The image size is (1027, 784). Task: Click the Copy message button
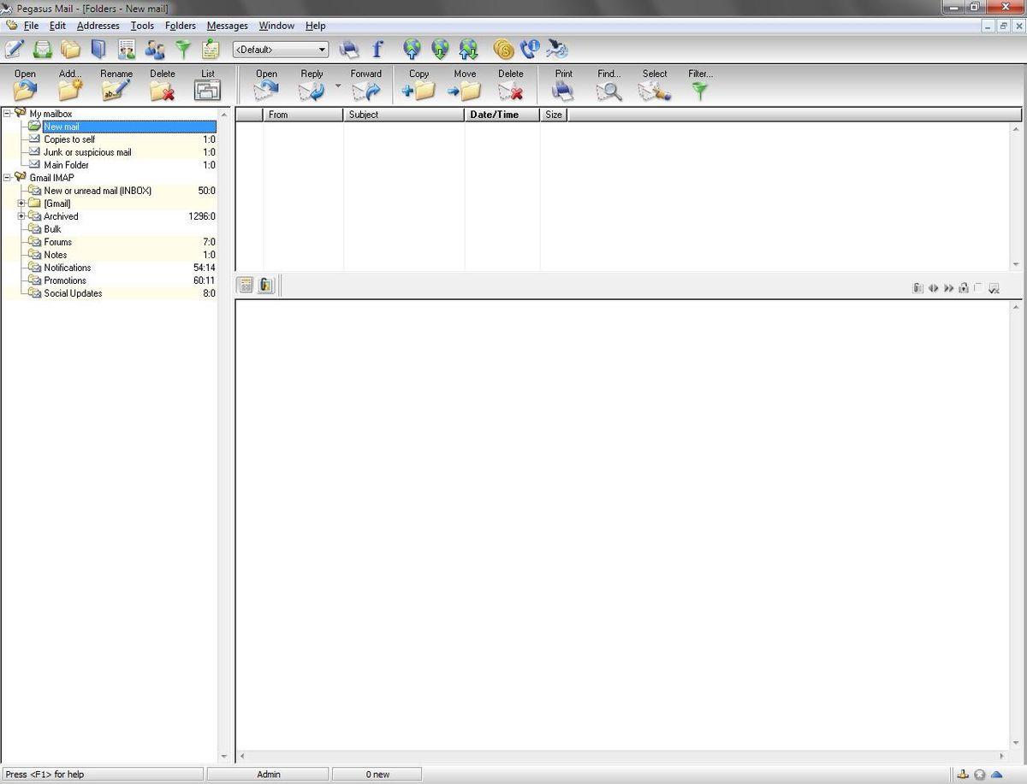pos(419,85)
